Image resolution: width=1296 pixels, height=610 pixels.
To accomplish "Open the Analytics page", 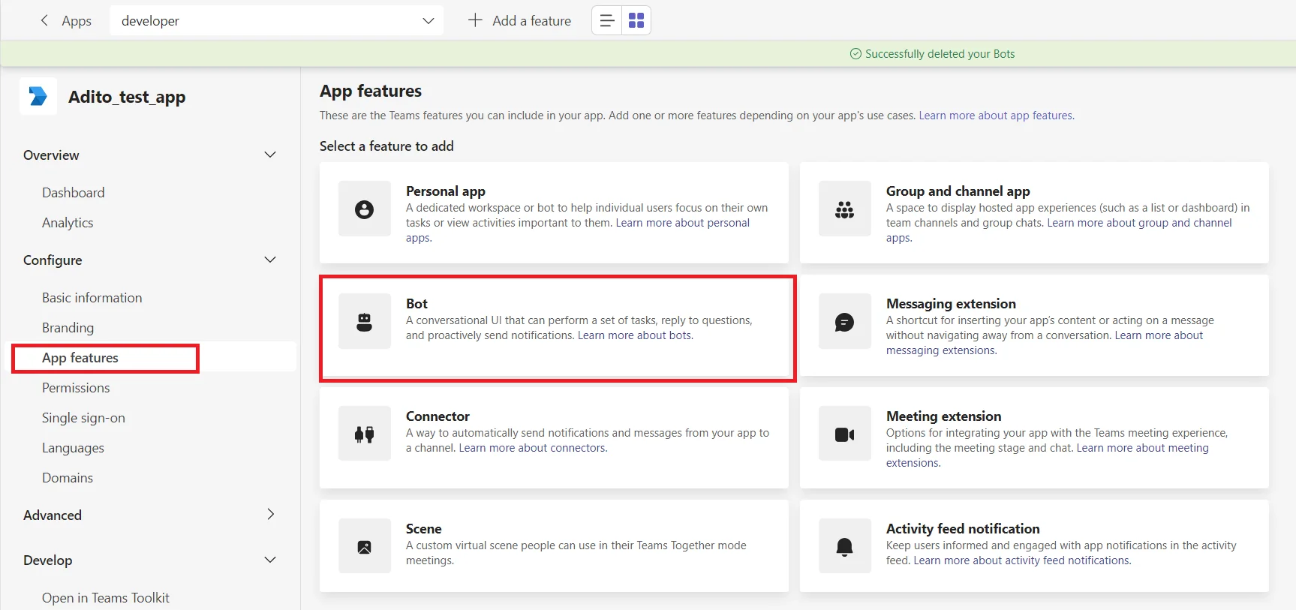I will [x=68, y=223].
